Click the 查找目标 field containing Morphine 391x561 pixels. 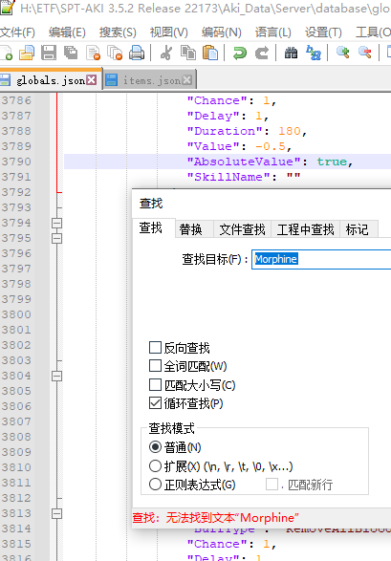(321, 259)
